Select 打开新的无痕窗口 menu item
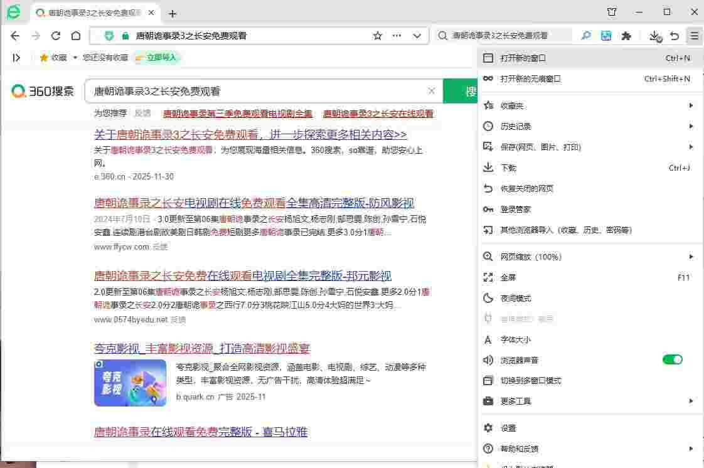704x468 pixels. pyautogui.click(x=530, y=79)
